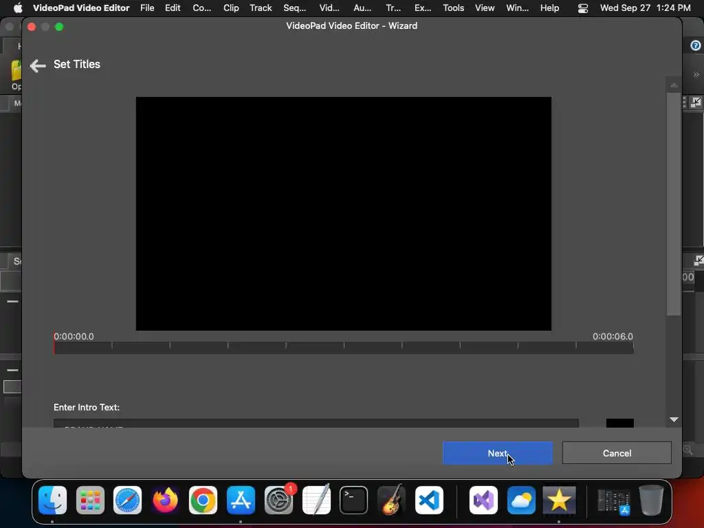
Task: Open the Apple menu
Action: pyautogui.click(x=18, y=8)
